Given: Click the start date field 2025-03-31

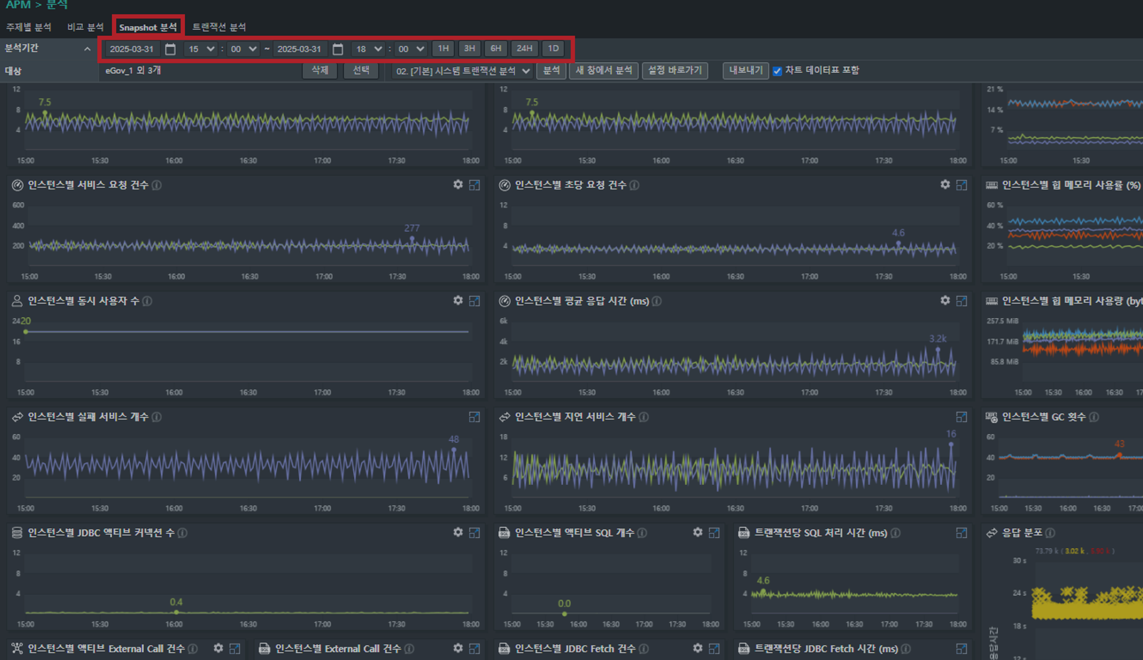Looking at the screenshot, I should [131, 49].
